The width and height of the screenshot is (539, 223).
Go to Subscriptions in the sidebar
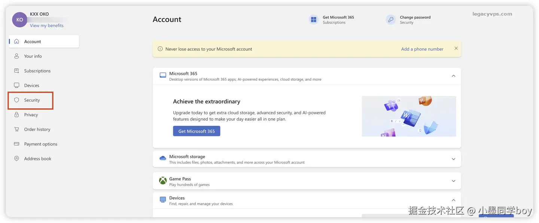(x=37, y=71)
